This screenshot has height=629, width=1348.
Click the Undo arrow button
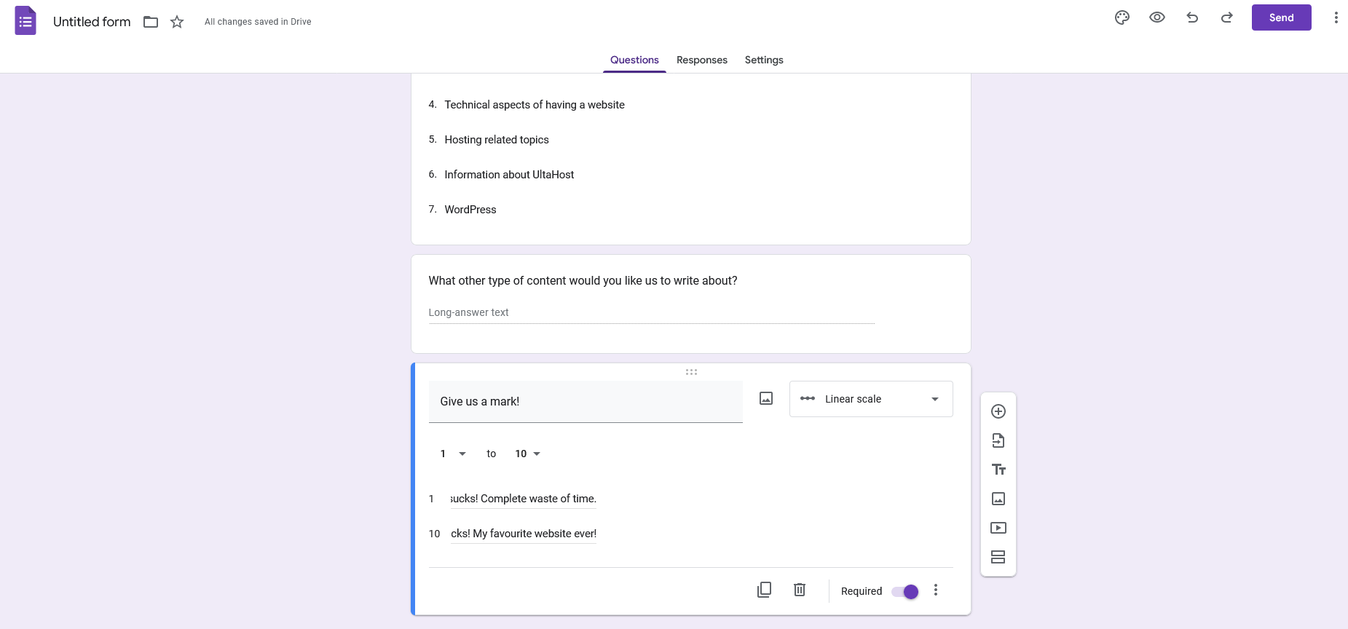point(1192,17)
